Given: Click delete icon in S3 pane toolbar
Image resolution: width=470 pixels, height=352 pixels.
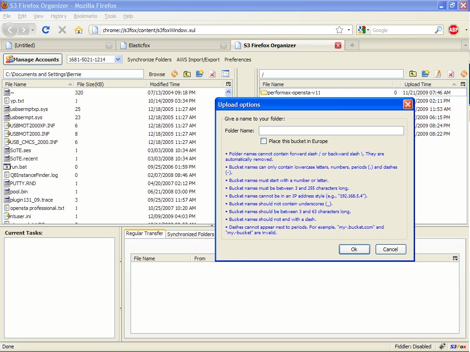Looking at the screenshot, I should 450,74.
